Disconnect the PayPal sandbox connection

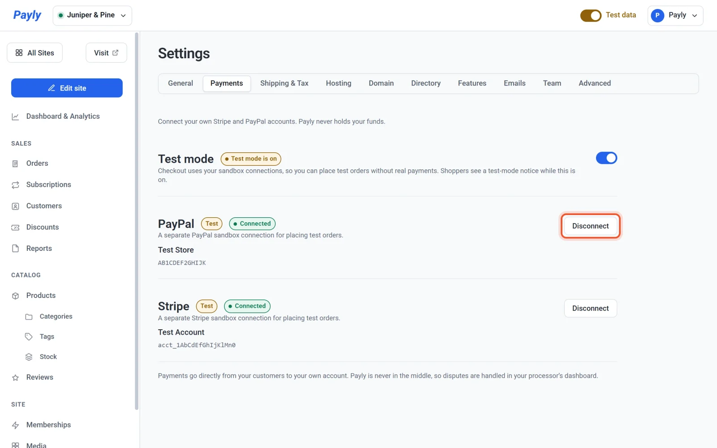(590, 226)
